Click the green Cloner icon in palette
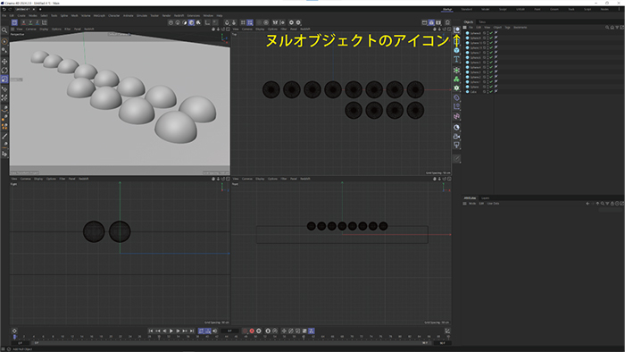This screenshot has height=352, width=625. [456, 80]
